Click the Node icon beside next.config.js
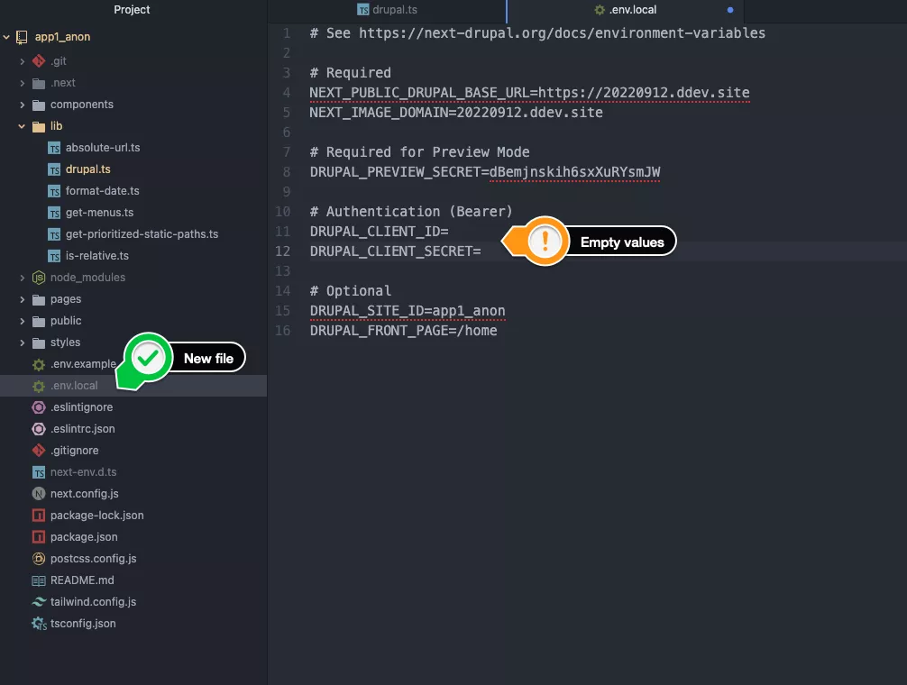This screenshot has width=907, height=685. click(x=39, y=494)
